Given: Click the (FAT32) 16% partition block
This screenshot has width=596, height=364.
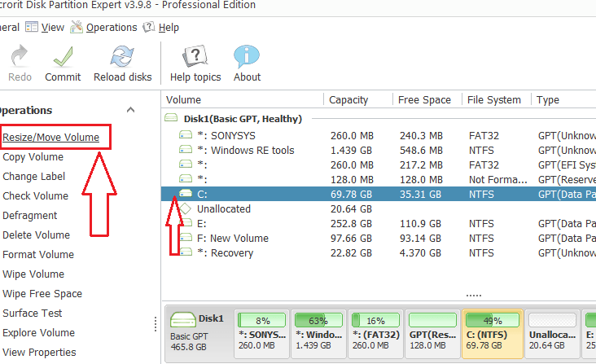Looking at the screenshot, I should (375, 334).
